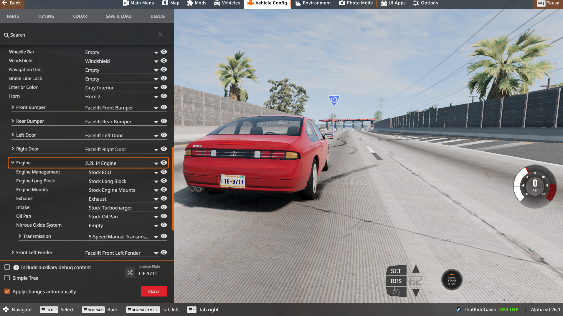Expand the Rear Bumper tree item
The height and width of the screenshot is (316, 563).
pos(13,121)
